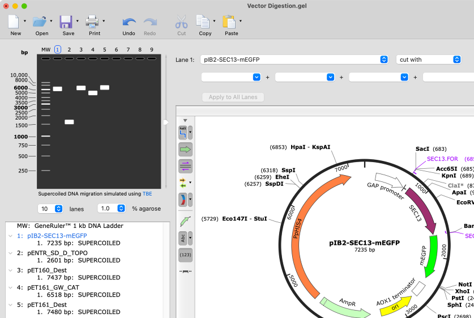This screenshot has height=318, width=474.
Task: Collapse side toolbar with the top triangle
Action: [185, 120]
